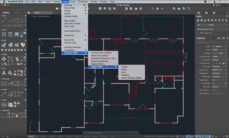Image resolution: width=229 pixels, height=138 pixels.
Task: Click the Text height value field
Action: [x=218, y=83]
